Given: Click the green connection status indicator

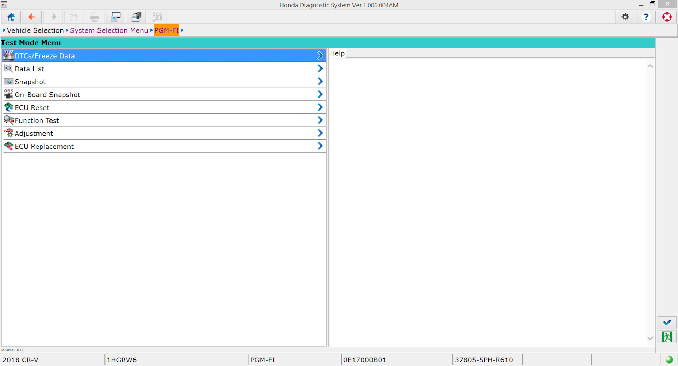Looking at the screenshot, I should tap(669, 360).
